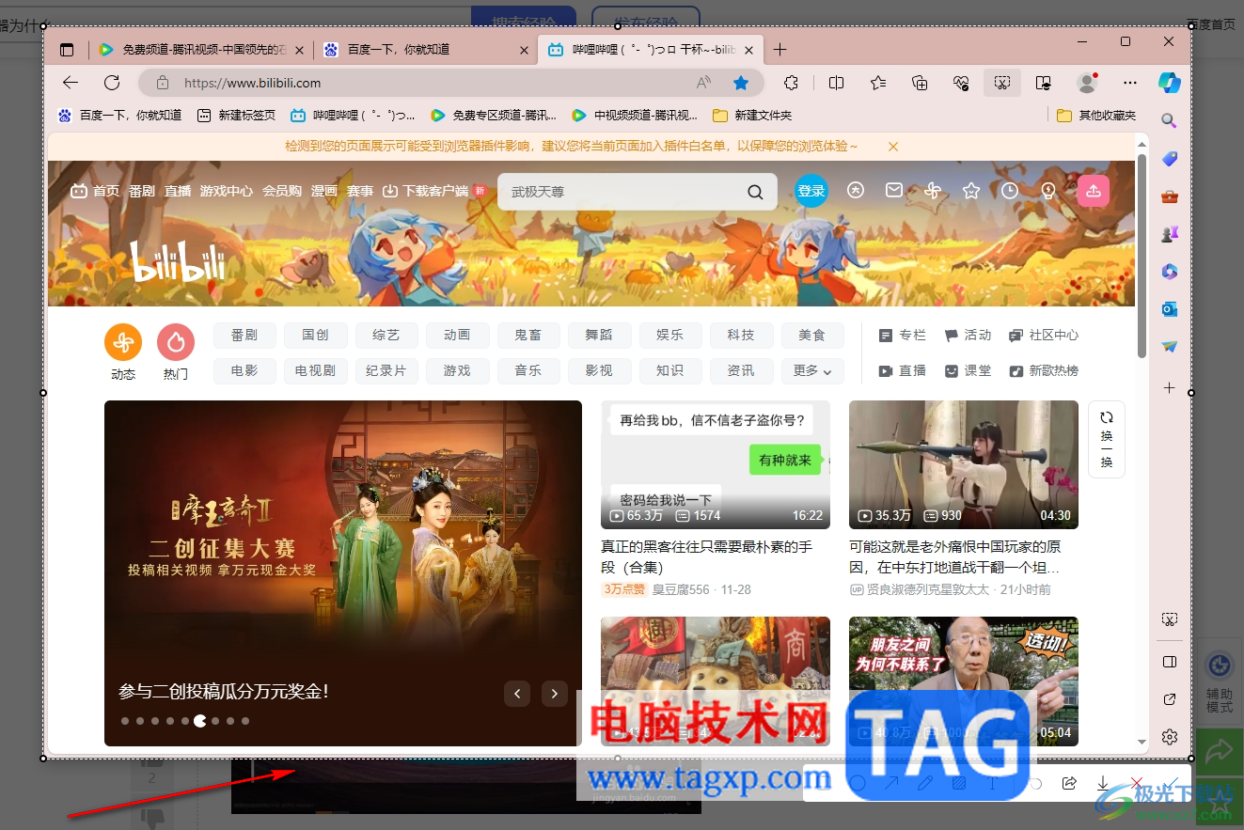Viewport: 1244px width, 830px height.
Task: Open Search in the Edge sidebar
Action: tap(1169, 120)
